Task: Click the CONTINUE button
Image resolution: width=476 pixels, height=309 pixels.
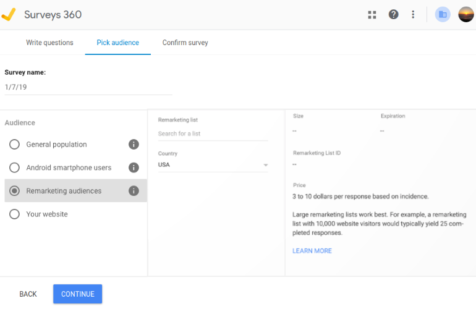Action: [x=78, y=294]
